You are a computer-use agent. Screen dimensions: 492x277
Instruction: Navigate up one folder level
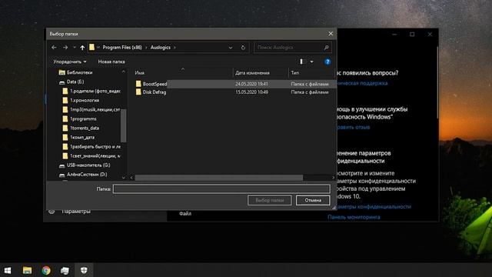click(82, 48)
